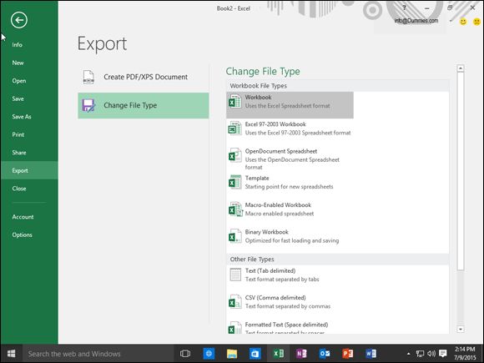
Task: Select Share in the Backstage sidebar
Action: (19, 153)
